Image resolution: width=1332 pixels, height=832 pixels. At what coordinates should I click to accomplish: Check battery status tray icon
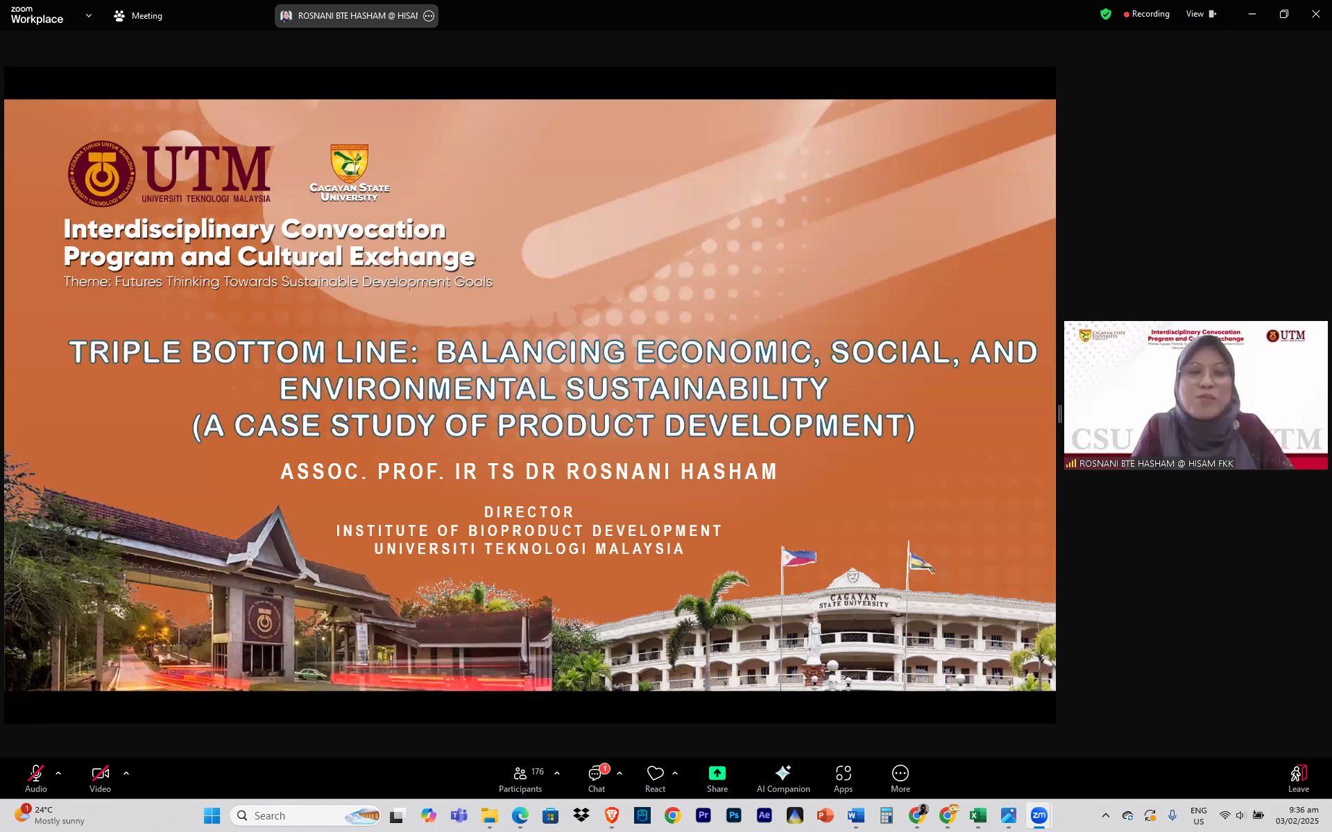(x=1258, y=815)
